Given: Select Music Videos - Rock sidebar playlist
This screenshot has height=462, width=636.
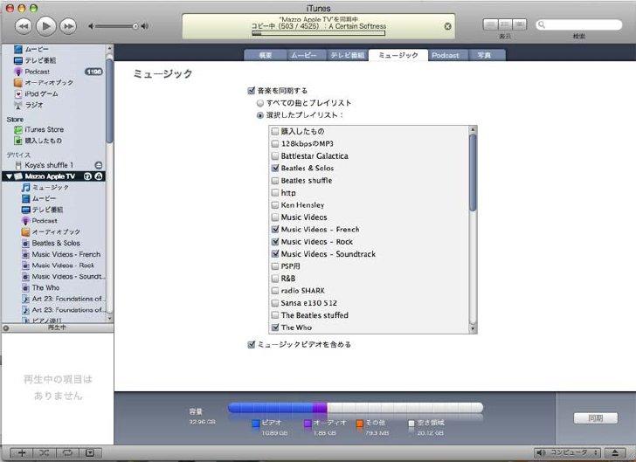Looking at the screenshot, I should (x=58, y=265).
